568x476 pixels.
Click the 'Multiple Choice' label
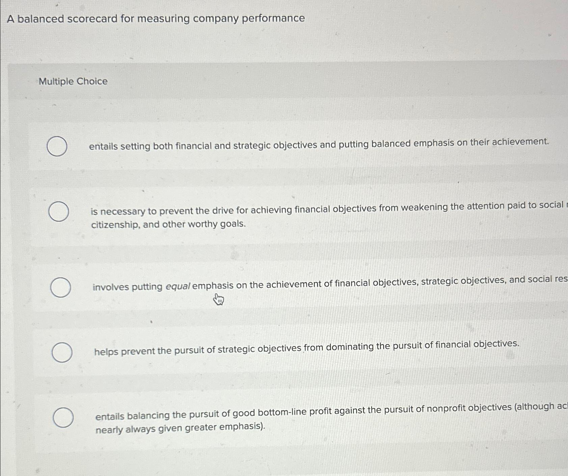tap(73, 81)
